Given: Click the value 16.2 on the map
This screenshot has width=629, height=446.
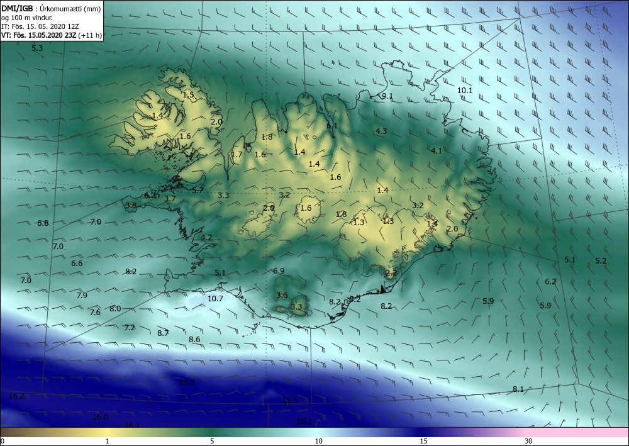Looking at the screenshot, I should pyautogui.click(x=16, y=396).
